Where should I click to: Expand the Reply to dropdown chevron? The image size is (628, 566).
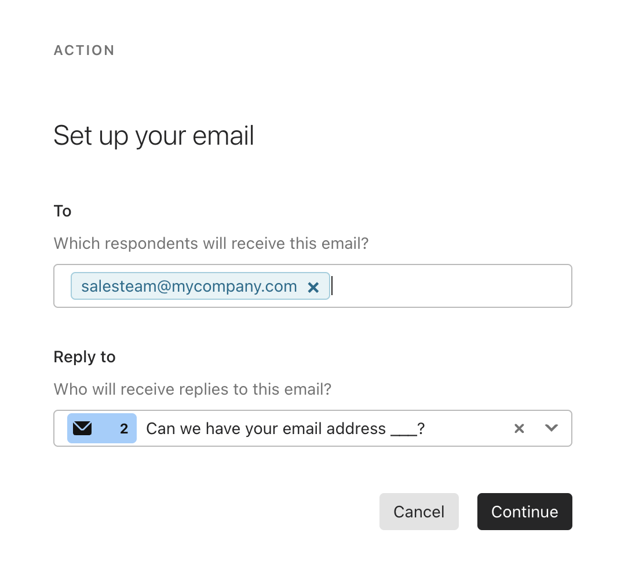pyautogui.click(x=552, y=428)
